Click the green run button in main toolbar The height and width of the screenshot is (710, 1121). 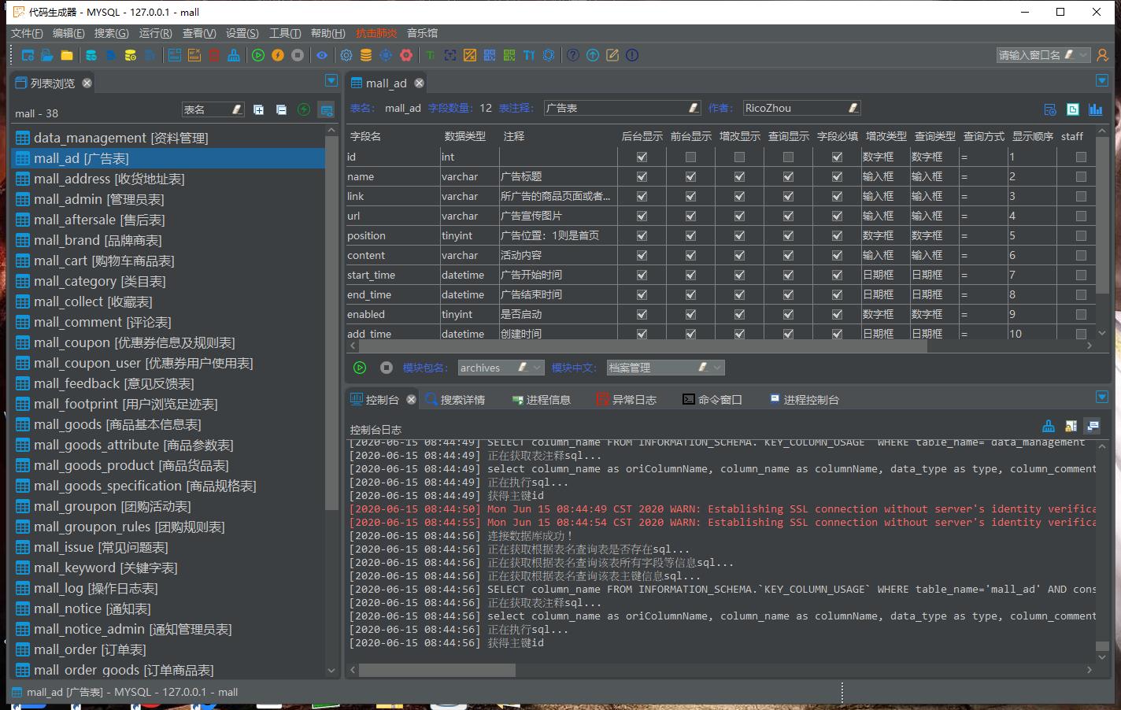(x=258, y=55)
